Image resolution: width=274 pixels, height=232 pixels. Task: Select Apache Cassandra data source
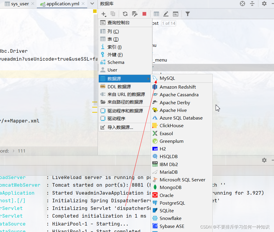(182, 95)
